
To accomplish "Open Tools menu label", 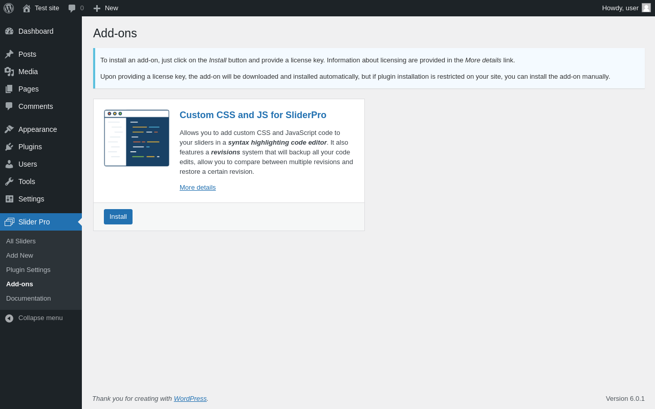I will click(27, 181).
